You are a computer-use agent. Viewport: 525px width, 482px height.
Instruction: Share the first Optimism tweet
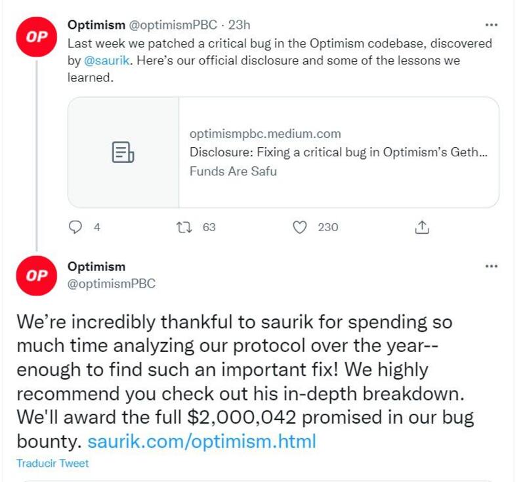pyautogui.click(x=422, y=227)
